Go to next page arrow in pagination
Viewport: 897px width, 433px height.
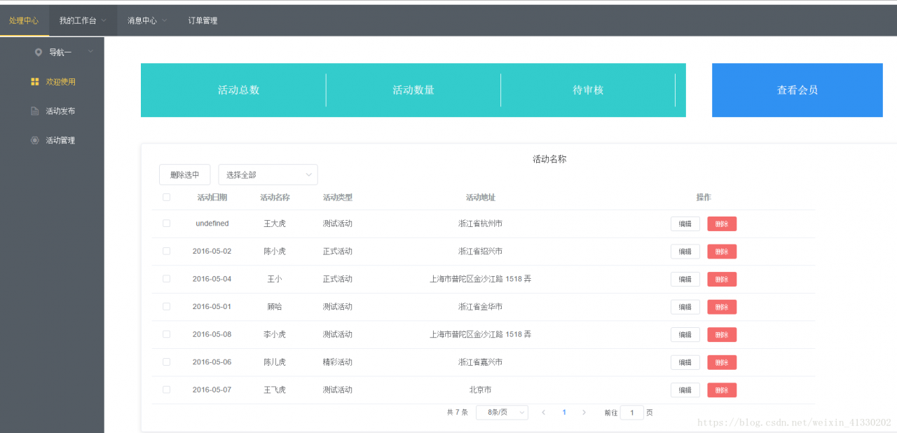click(x=584, y=413)
